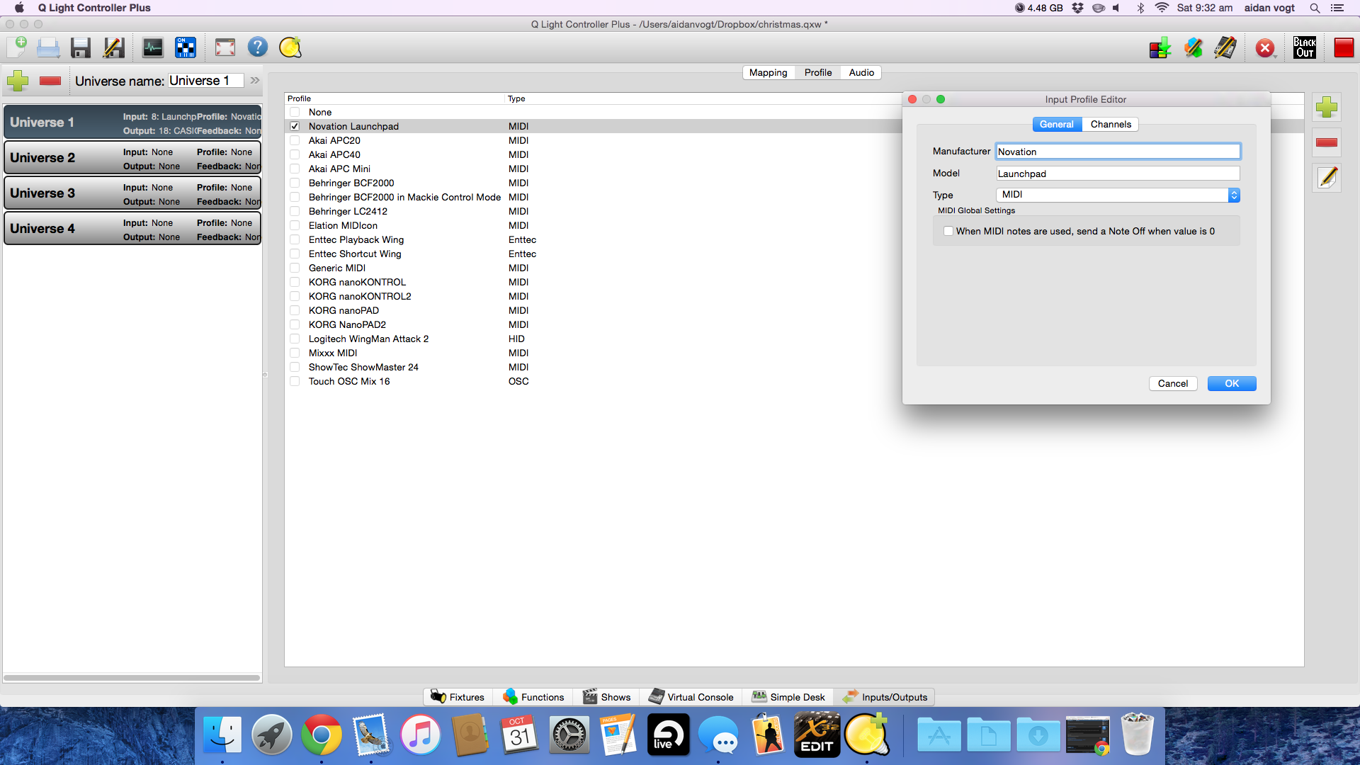The width and height of the screenshot is (1360, 765).
Task: Open the DMX monitor icon
Action: (152, 47)
